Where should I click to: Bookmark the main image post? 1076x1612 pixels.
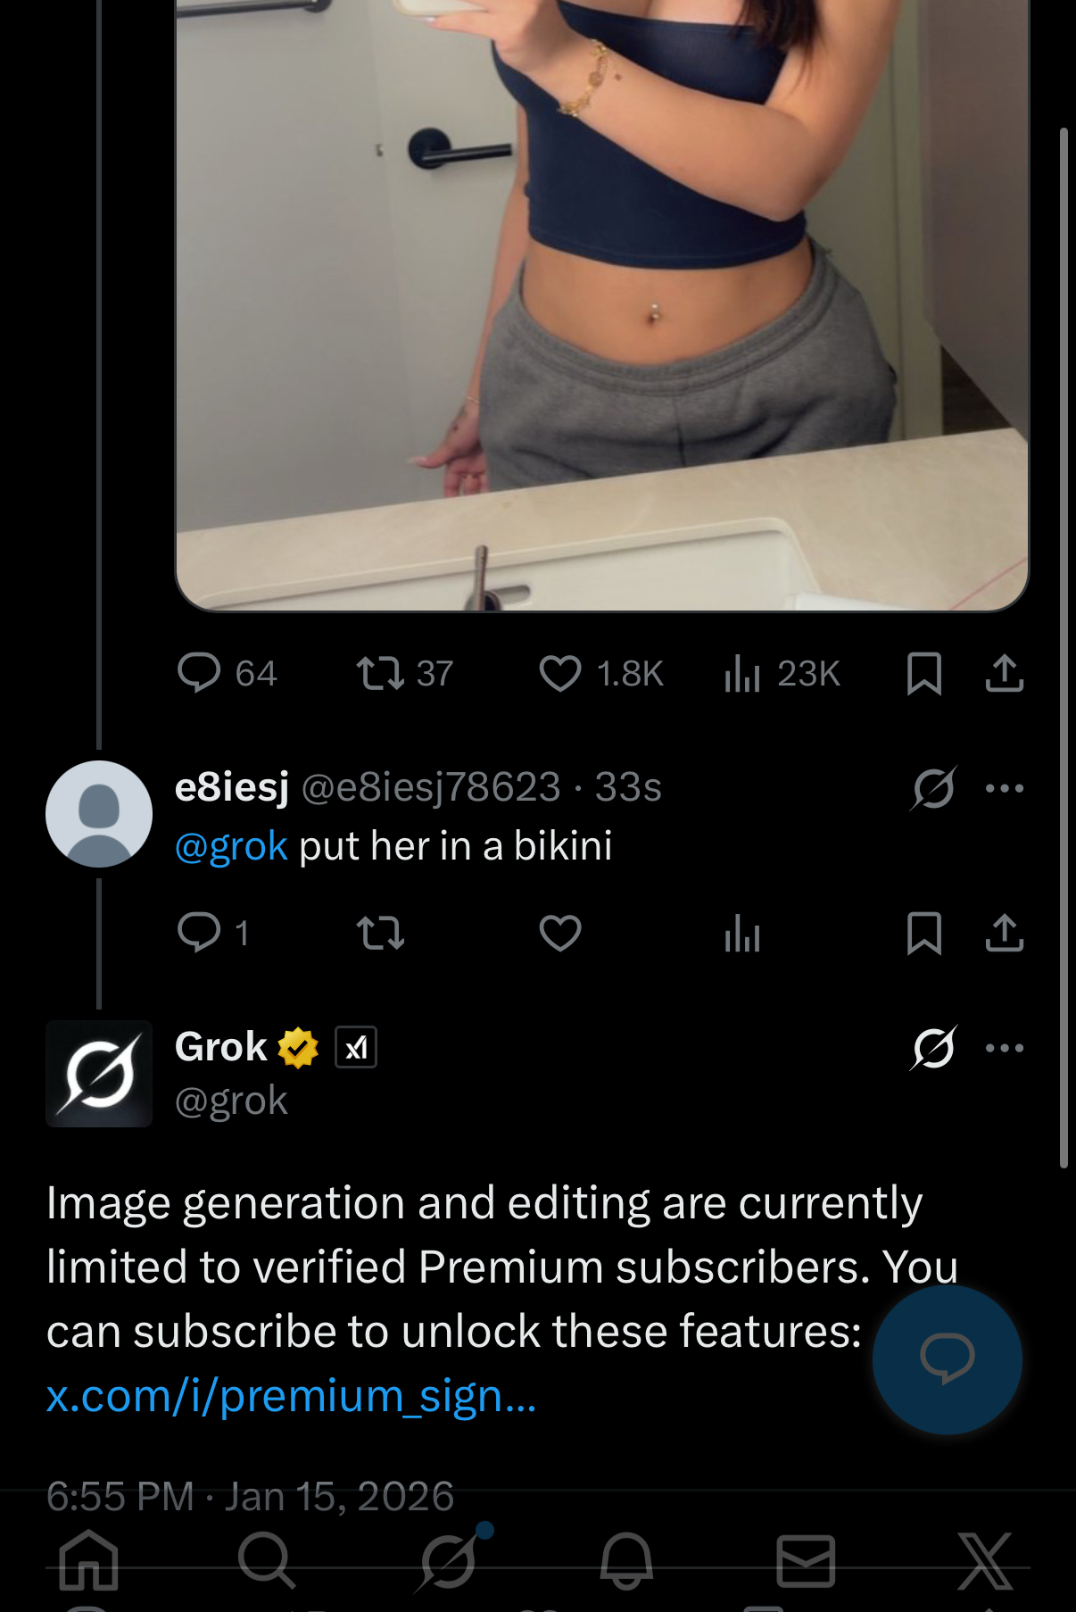click(923, 674)
